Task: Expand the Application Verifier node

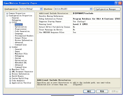Action: (10, 83)
